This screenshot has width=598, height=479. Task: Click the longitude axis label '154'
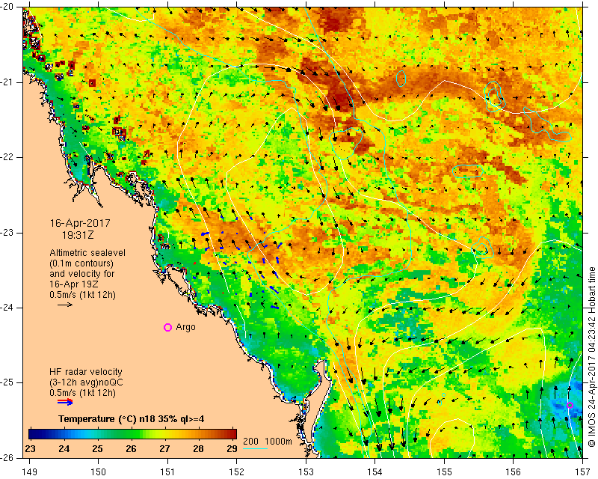[375, 472]
